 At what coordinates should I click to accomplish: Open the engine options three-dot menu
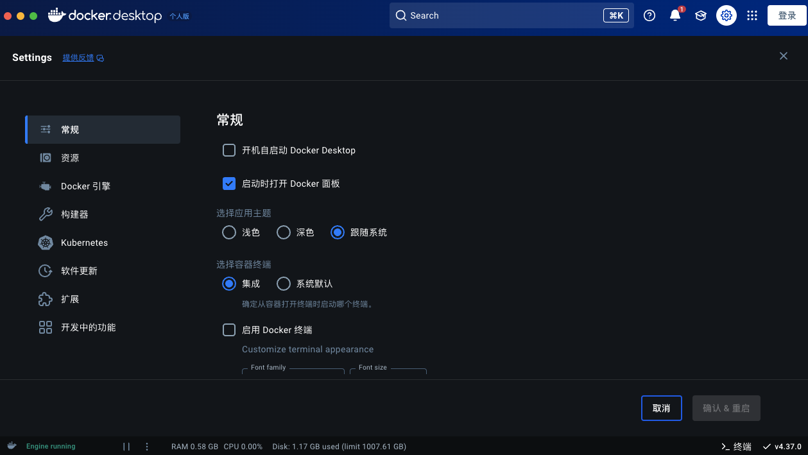coord(147,446)
